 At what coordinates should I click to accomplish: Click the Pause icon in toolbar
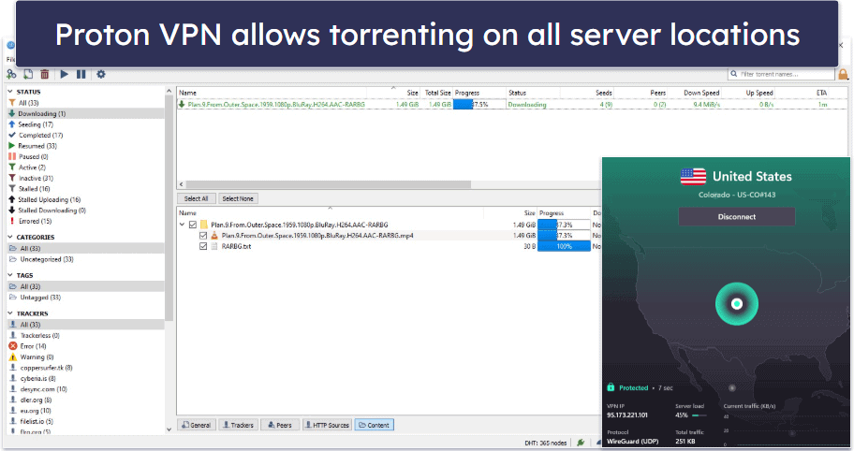(x=81, y=74)
